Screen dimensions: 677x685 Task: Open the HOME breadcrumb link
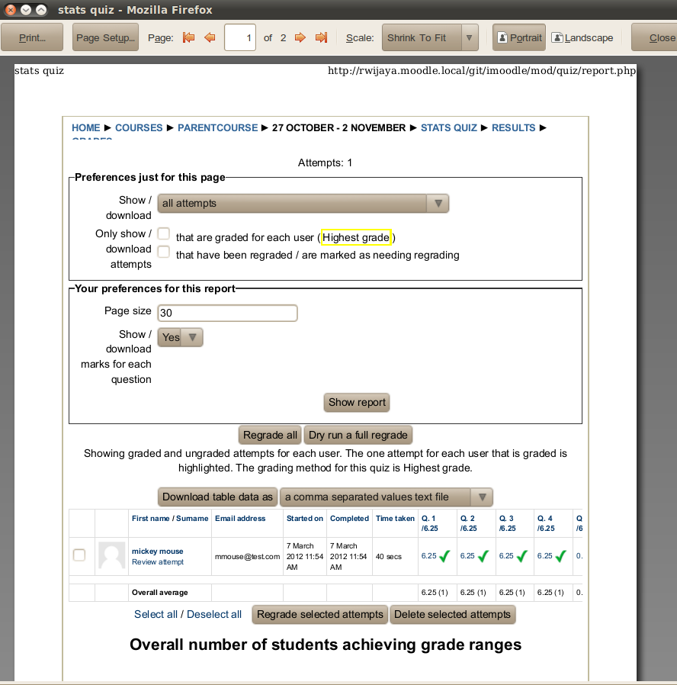86,127
